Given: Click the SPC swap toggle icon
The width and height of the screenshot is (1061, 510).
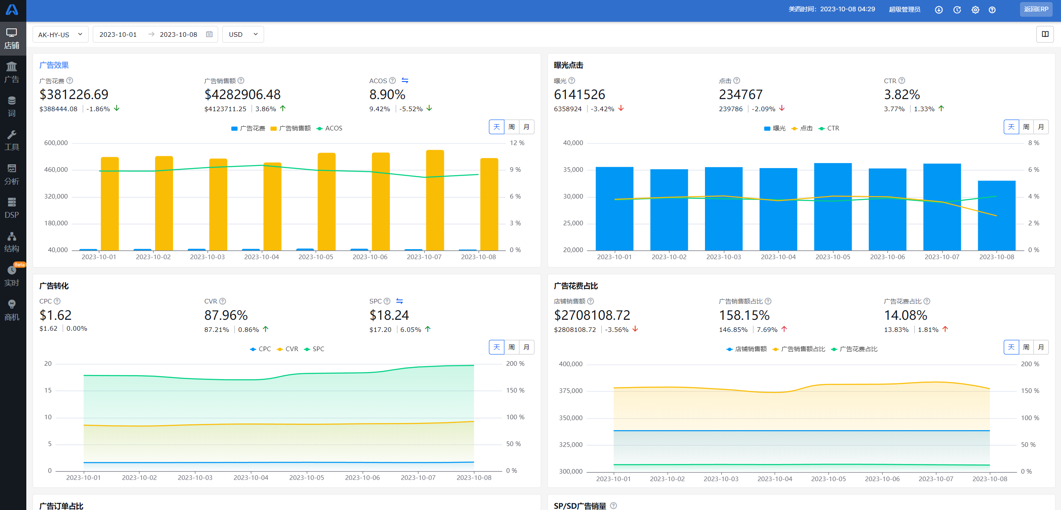Looking at the screenshot, I should click(399, 301).
